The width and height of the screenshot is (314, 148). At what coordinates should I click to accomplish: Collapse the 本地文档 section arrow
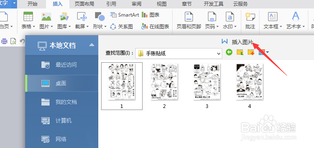pyautogui.click(x=92, y=44)
